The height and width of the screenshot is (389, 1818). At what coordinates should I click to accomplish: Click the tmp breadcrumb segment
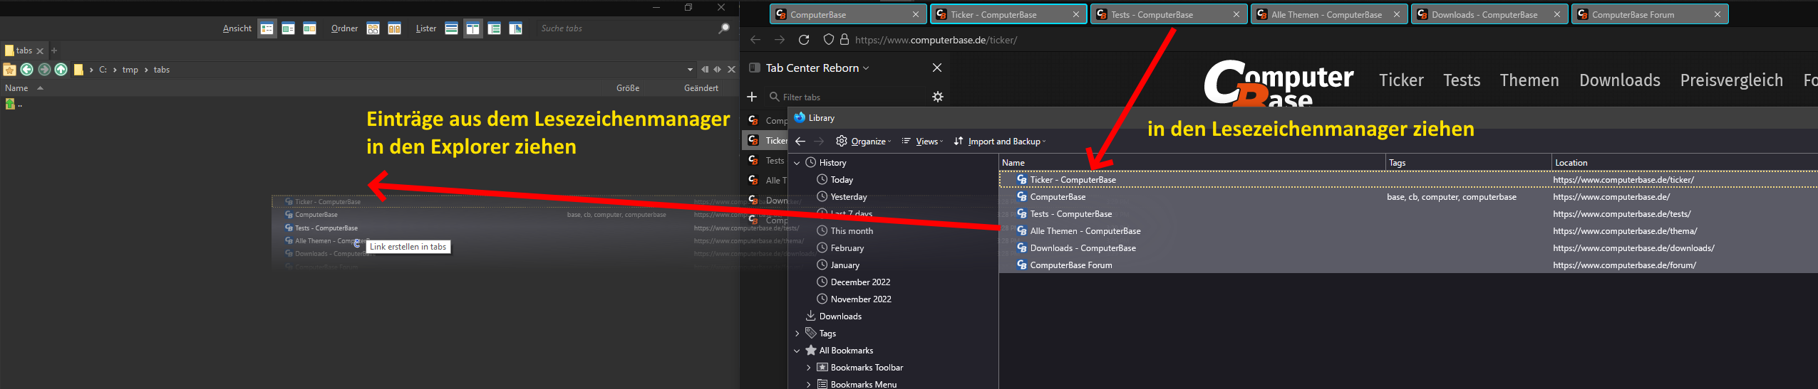pyautogui.click(x=130, y=70)
